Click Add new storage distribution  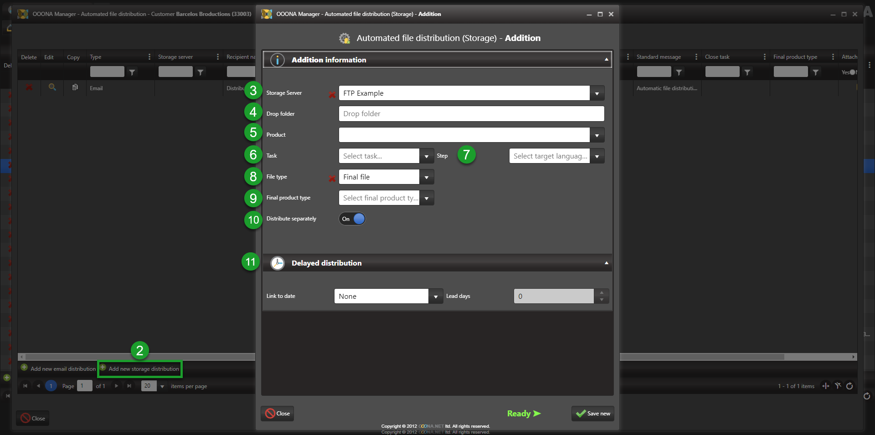(144, 369)
